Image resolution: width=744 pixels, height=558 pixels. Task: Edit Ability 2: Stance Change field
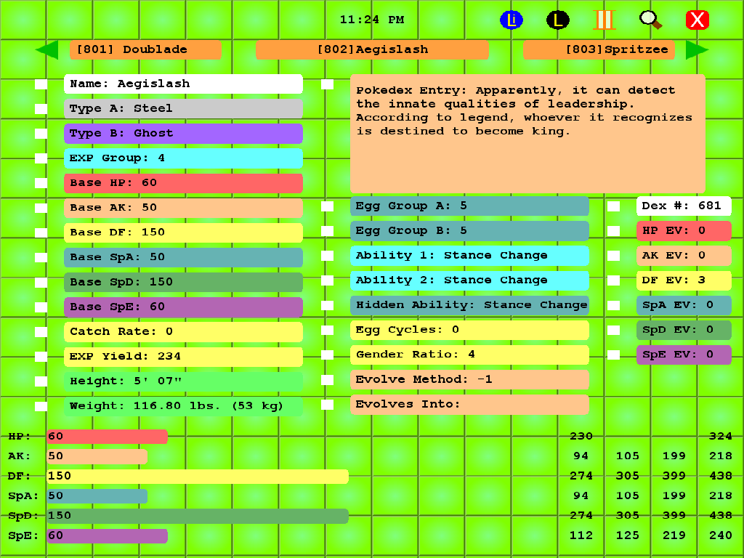[470, 280]
